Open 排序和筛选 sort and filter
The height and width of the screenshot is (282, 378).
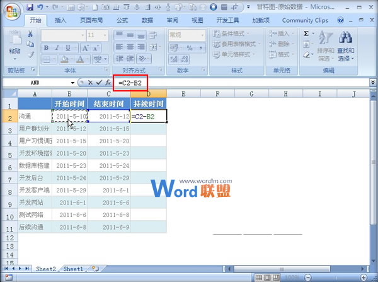tap(326, 46)
